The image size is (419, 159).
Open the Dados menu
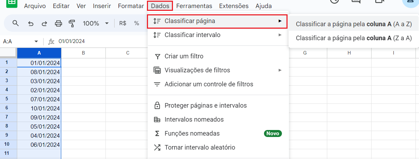click(x=160, y=6)
